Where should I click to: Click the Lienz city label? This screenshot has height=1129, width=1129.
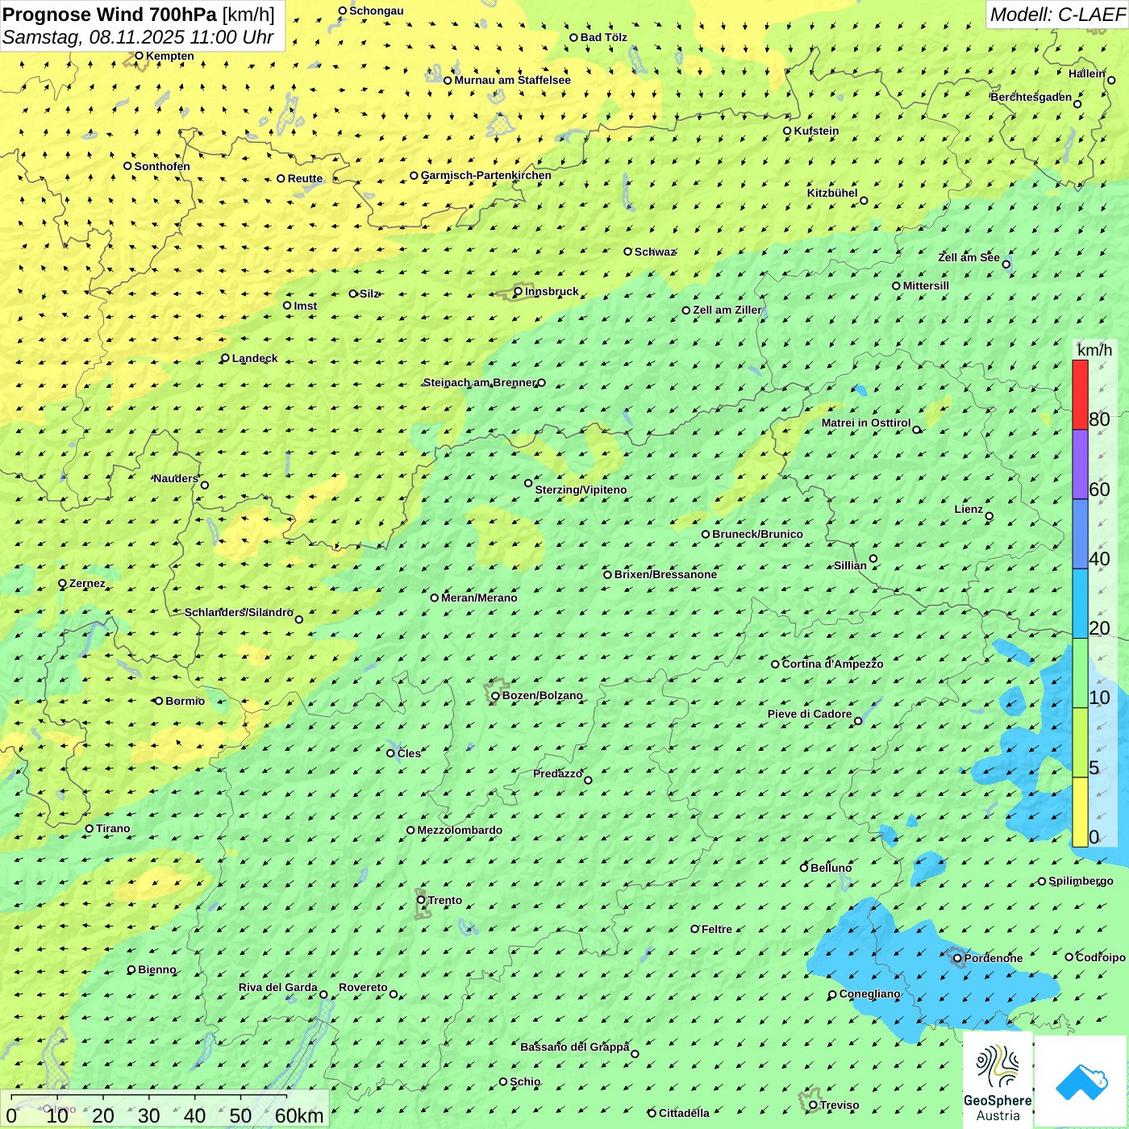tap(969, 509)
